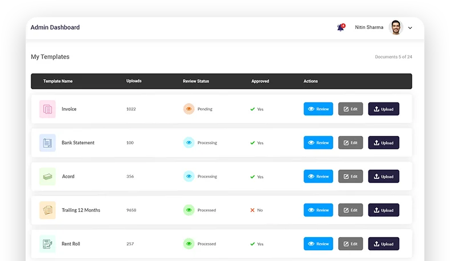Click Review button for Invoice
The height and width of the screenshot is (261, 450).
[318, 109]
